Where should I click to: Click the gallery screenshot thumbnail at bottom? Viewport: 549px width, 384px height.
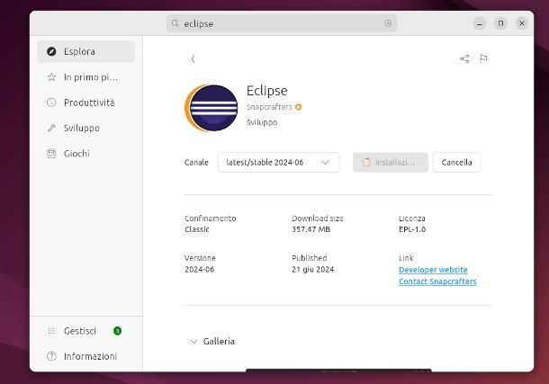(338, 370)
